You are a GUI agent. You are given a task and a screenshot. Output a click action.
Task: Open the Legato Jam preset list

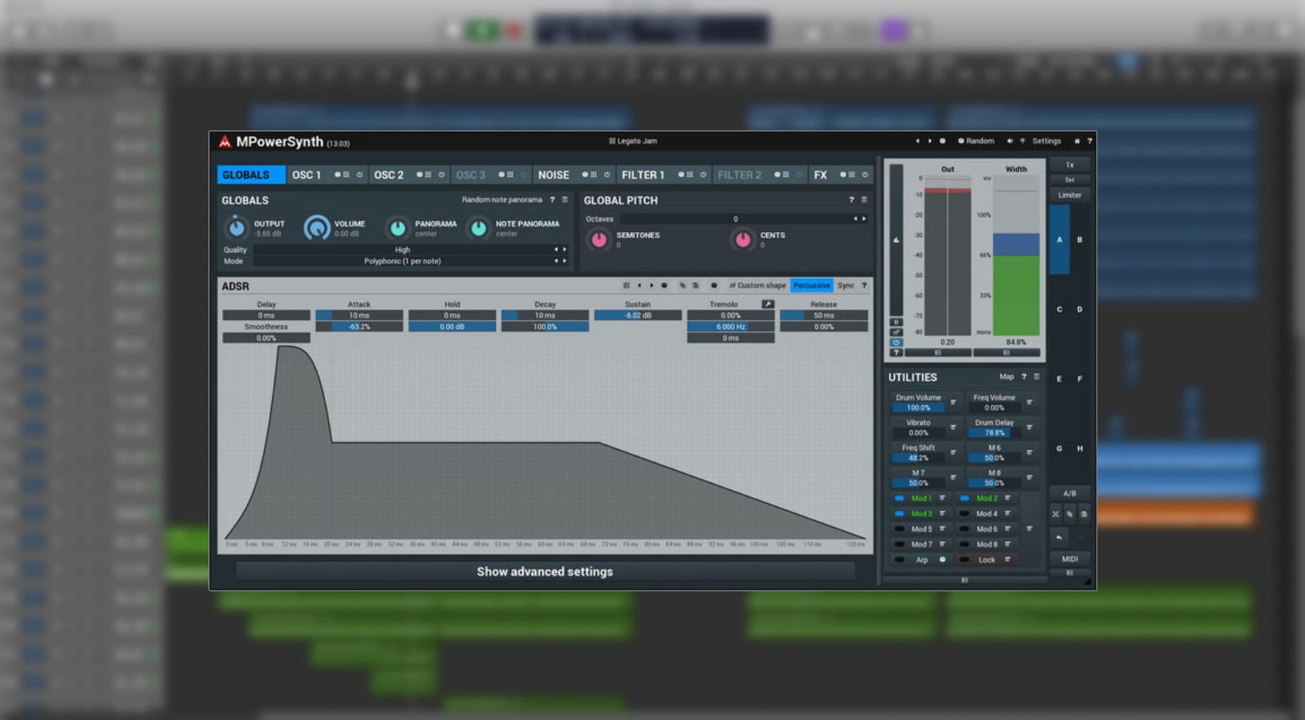tap(633, 141)
